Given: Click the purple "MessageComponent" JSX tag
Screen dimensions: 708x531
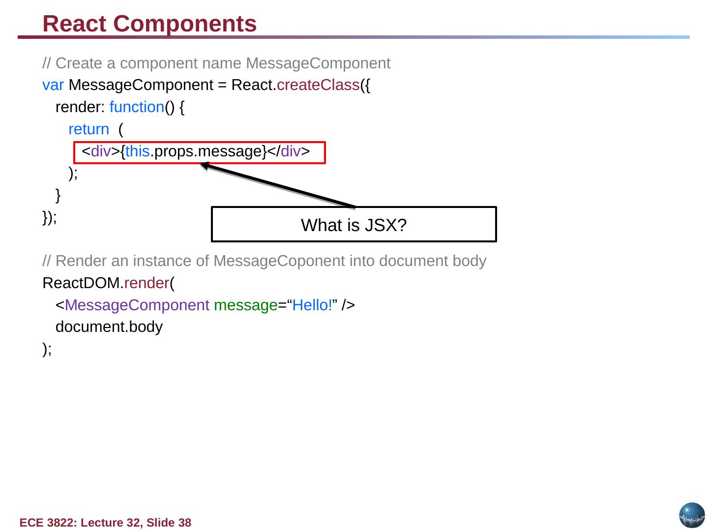Looking at the screenshot, I should 137,305.
